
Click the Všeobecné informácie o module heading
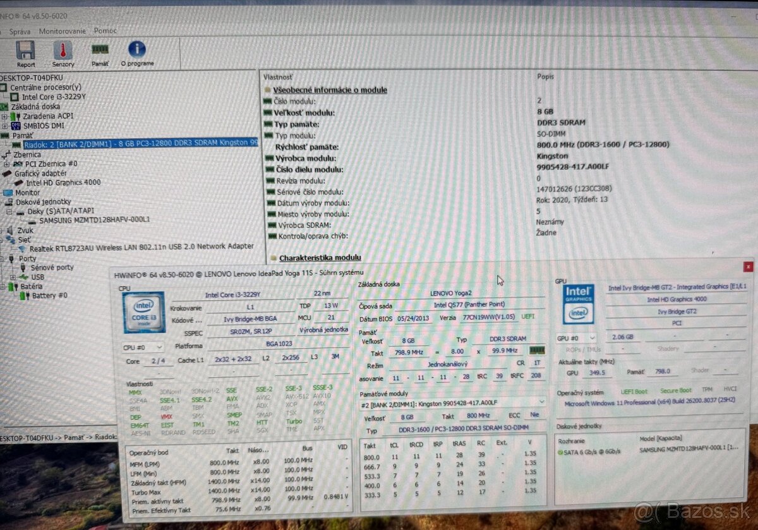(x=330, y=90)
